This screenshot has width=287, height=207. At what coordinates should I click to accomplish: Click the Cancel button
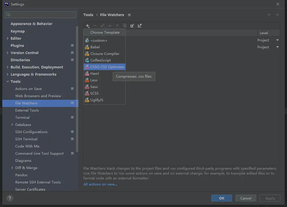(x=246, y=198)
